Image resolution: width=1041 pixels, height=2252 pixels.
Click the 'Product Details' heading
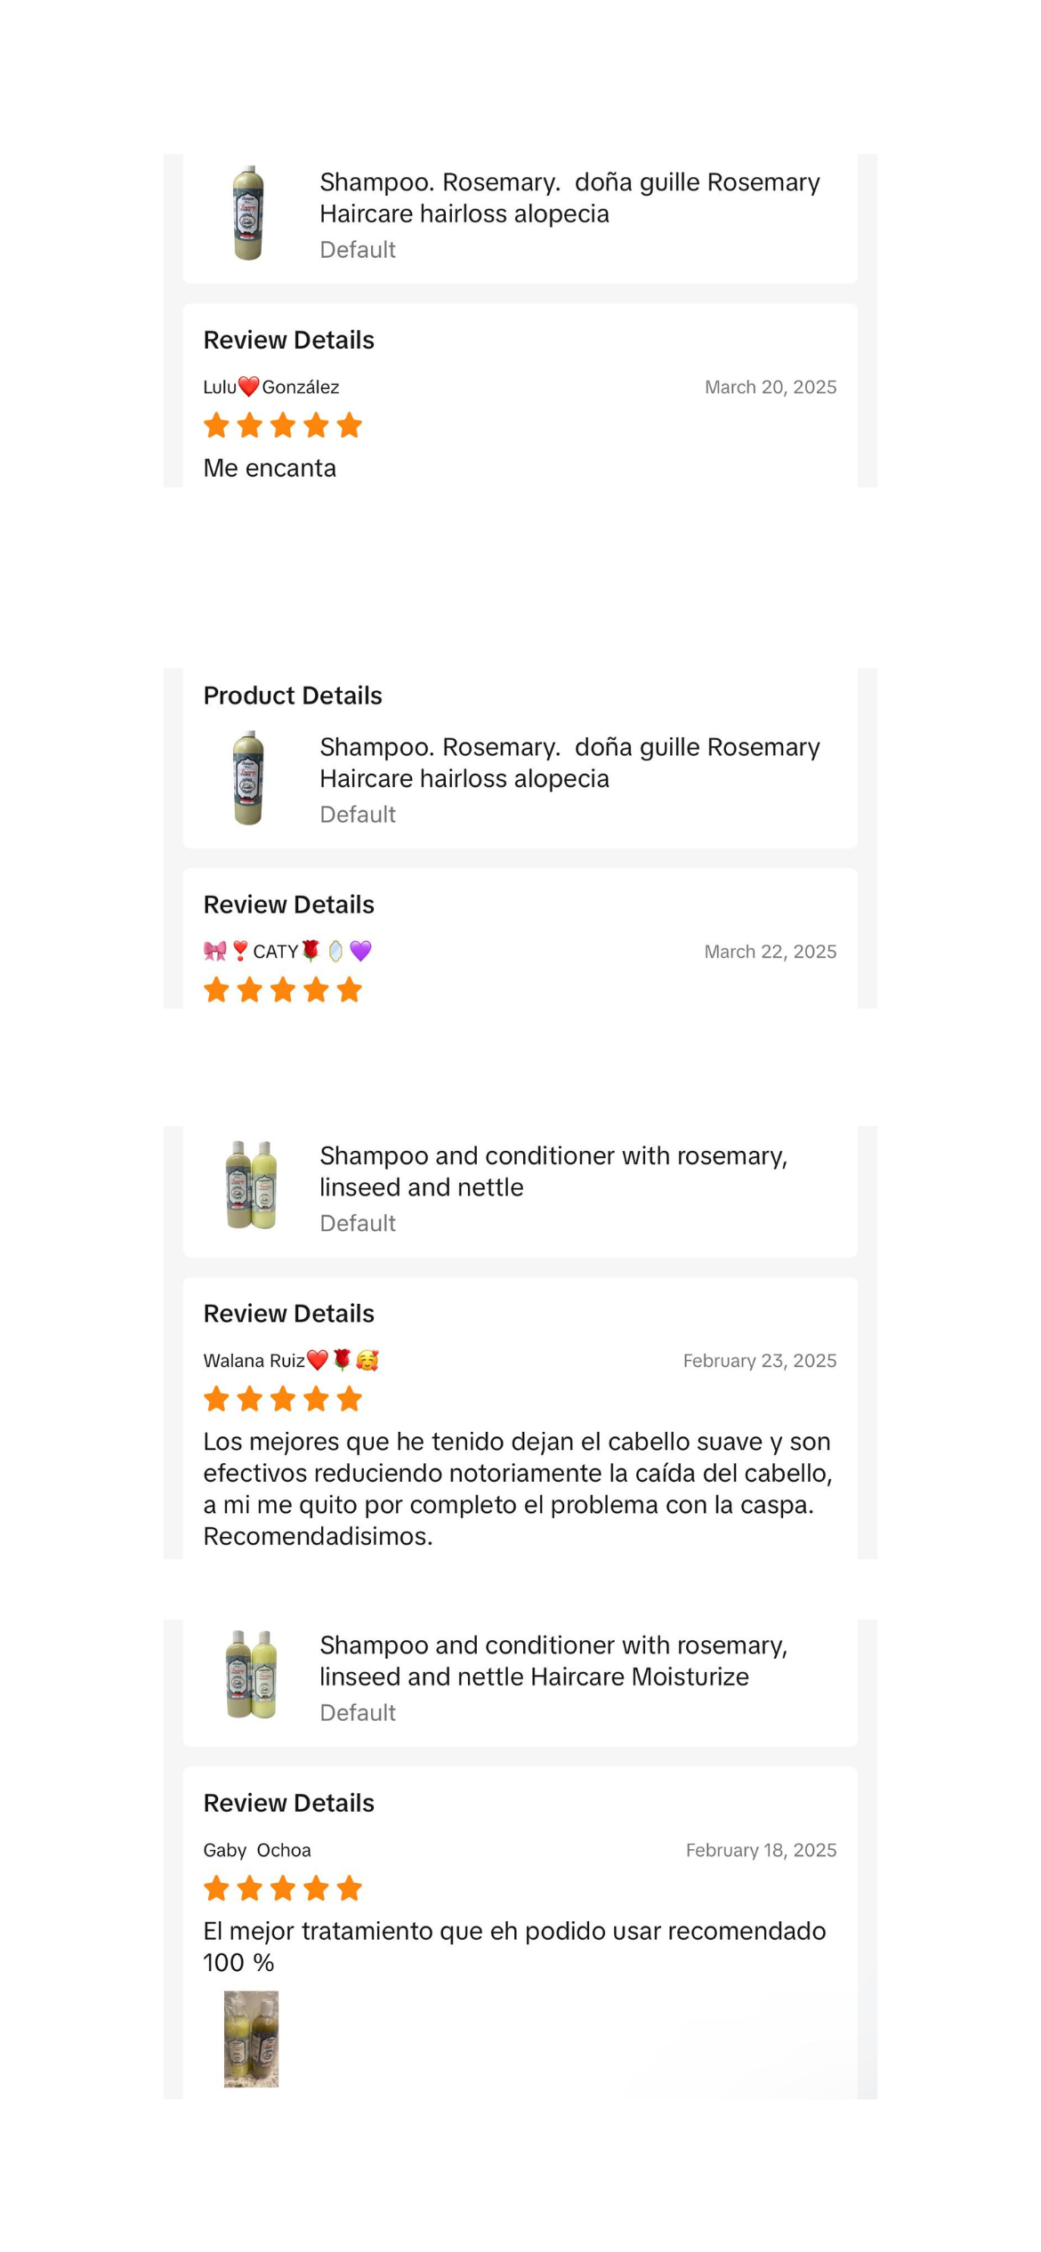tap(293, 696)
